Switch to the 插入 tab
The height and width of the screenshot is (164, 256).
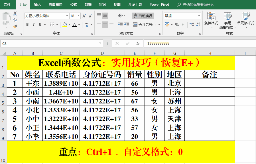point(37,5)
